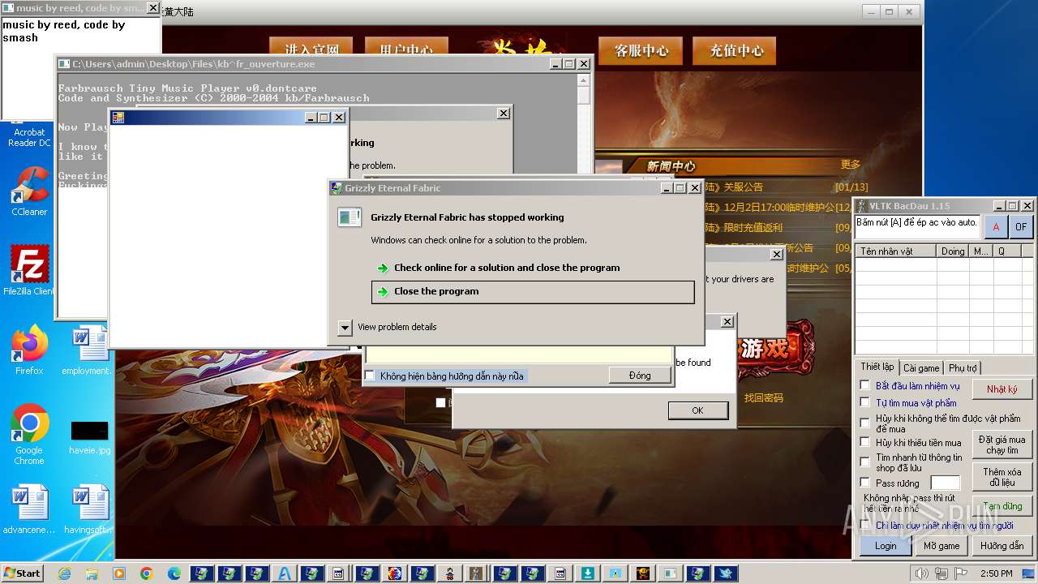The width and height of the screenshot is (1038, 584).
Task: Switch to the Cài game tab
Action: pyautogui.click(x=921, y=368)
